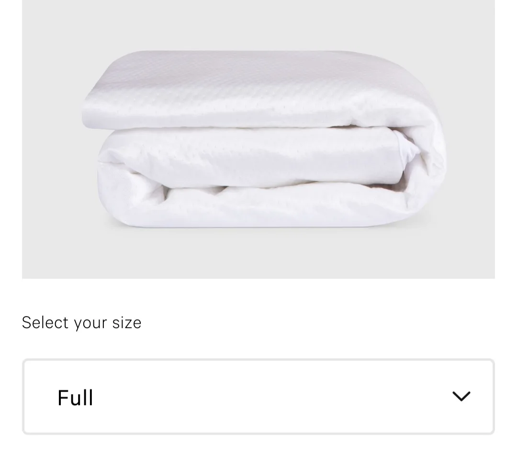
Task: Expand size options using the down arrow
Action: tap(461, 396)
